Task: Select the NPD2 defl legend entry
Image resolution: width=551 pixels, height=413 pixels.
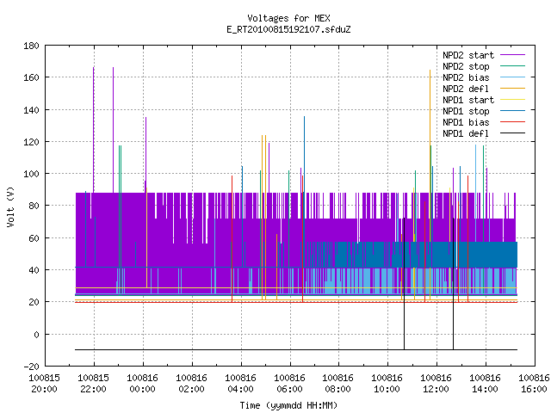Action: tap(466, 89)
